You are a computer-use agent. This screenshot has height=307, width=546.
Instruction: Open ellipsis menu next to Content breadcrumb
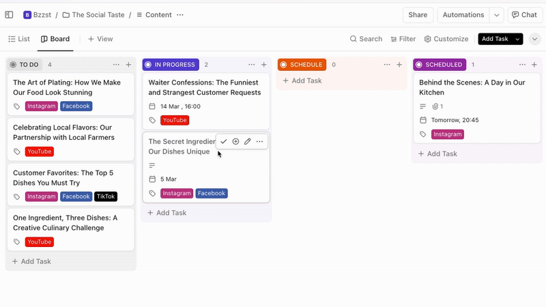tap(180, 14)
